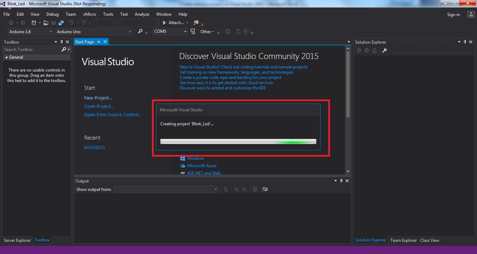Open the COM5 port dropdown
Screen dimensions: 477x254
pos(185,31)
